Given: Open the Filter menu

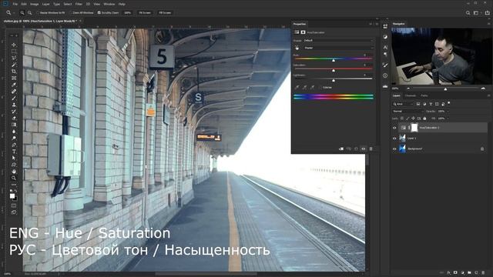Looking at the screenshot, I should pos(79,4).
